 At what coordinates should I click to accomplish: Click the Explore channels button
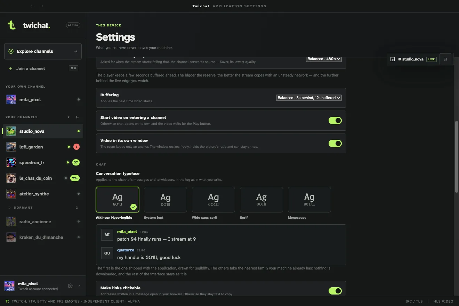[x=43, y=51]
